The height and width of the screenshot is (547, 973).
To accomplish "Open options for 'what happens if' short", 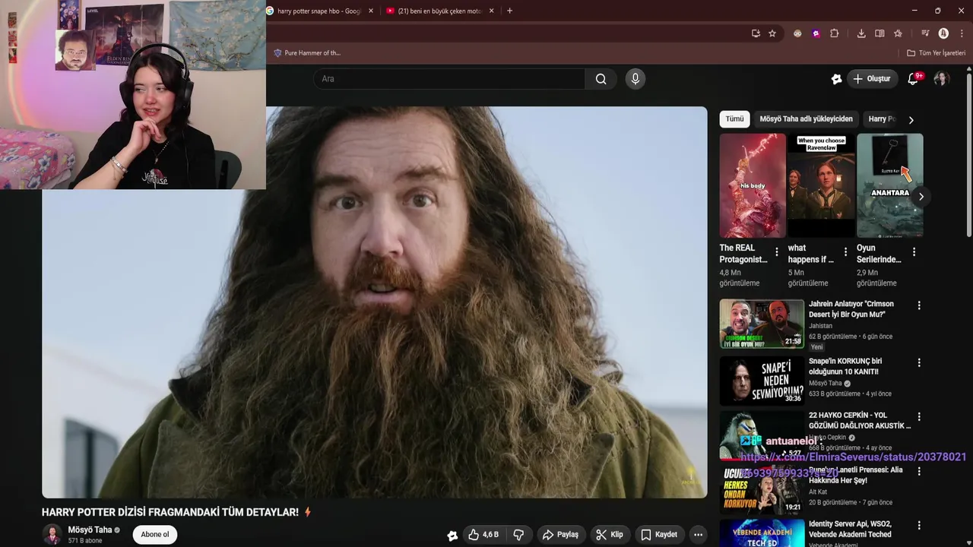I will pyautogui.click(x=845, y=252).
